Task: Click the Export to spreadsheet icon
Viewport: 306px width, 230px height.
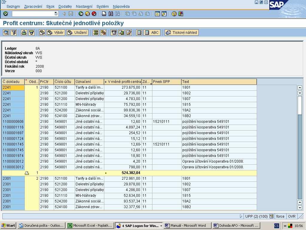Action: click(x=121, y=32)
